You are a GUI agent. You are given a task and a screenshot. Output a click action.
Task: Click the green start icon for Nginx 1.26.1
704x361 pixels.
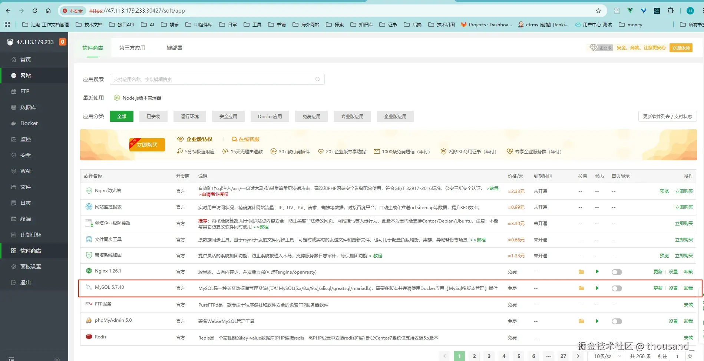(597, 271)
